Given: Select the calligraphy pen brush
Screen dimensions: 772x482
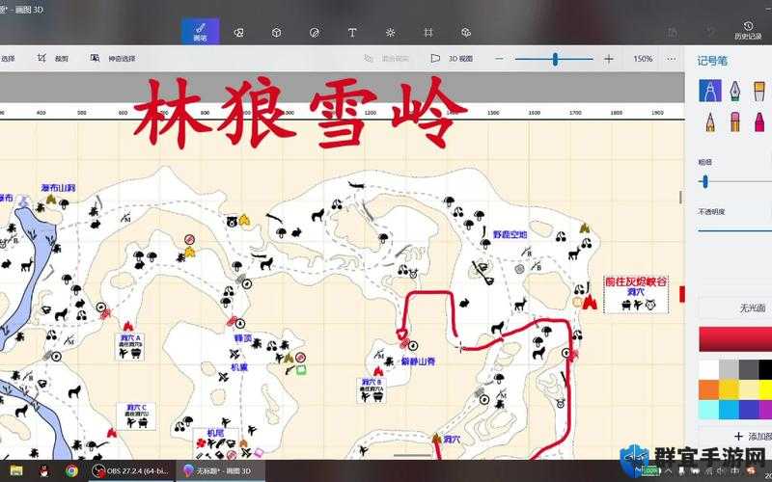Looking at the screenshot, I should [x=734, y=91].
